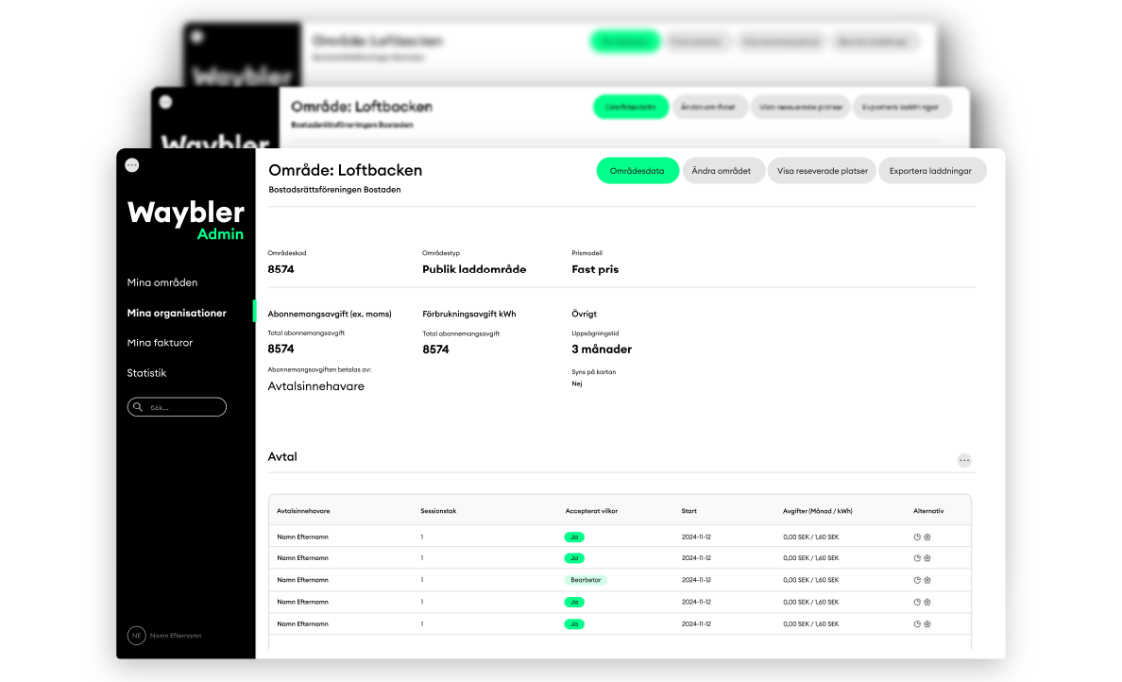Viewport: 1122px width, 682px height.
Task: Click the Sök search input field
Action: pyautogui.click(x=184, y=407)
